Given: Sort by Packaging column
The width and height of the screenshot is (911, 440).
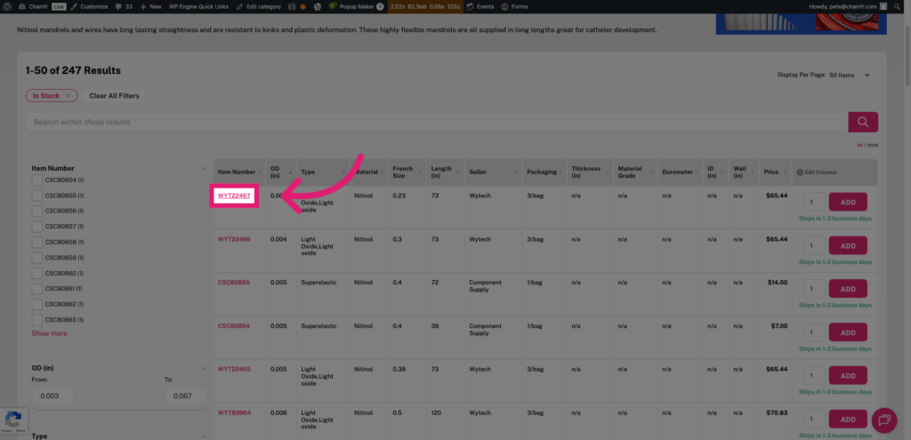Looking at the screenshot, I should [x=544, y=172].
